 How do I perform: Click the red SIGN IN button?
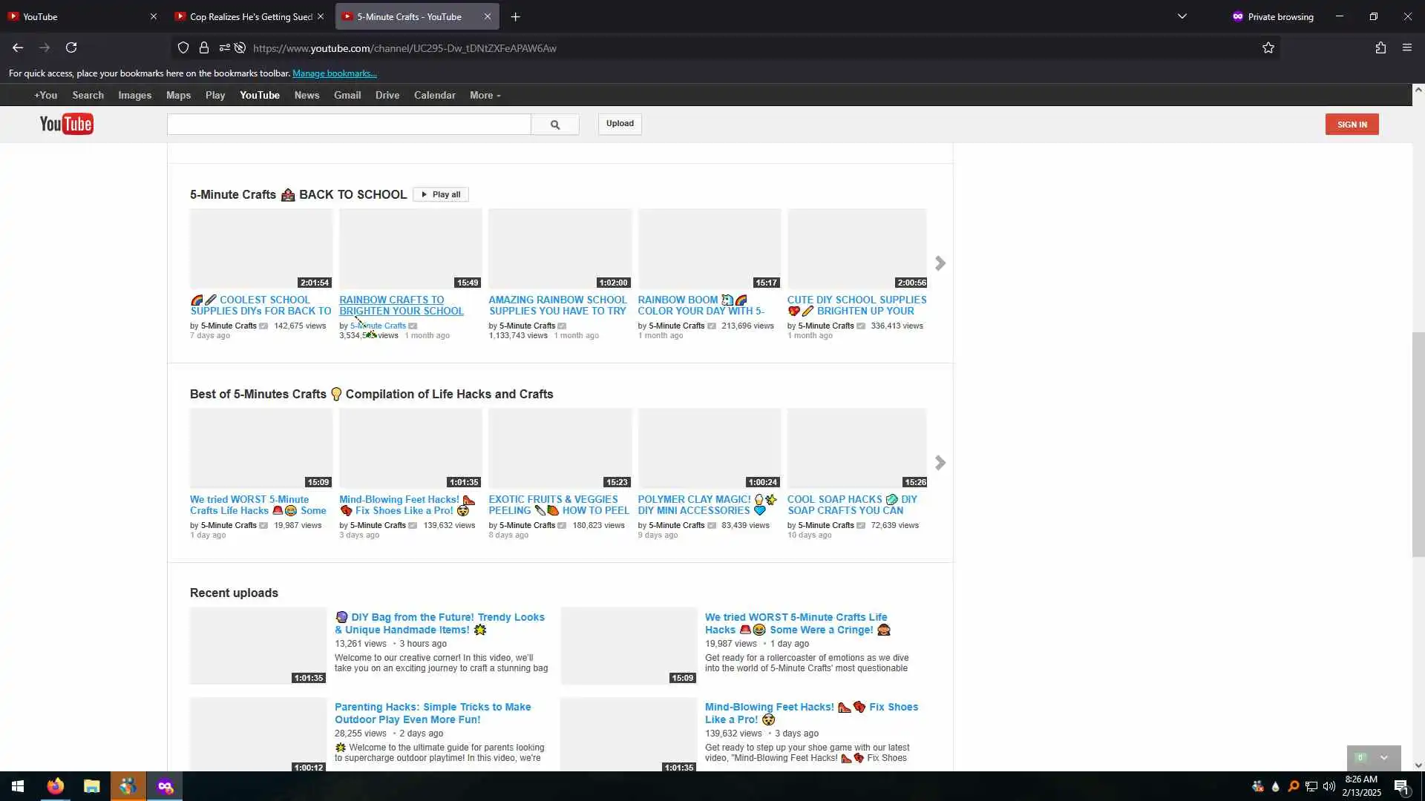click(x=1352, y=125)
